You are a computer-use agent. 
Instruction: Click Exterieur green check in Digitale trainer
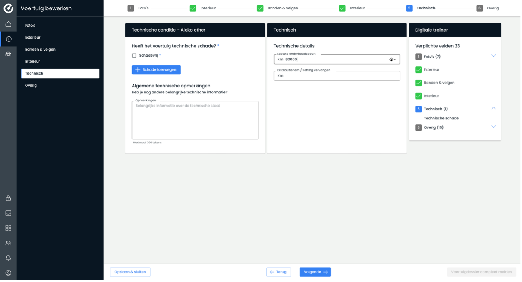[x=419, y=70]
